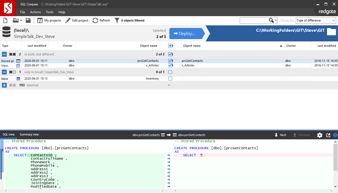Image resolution: width=338 pixels, height=193 pixels.
Task: Open SQL Compare options via the gear icon
Action: tap(319, 135)
